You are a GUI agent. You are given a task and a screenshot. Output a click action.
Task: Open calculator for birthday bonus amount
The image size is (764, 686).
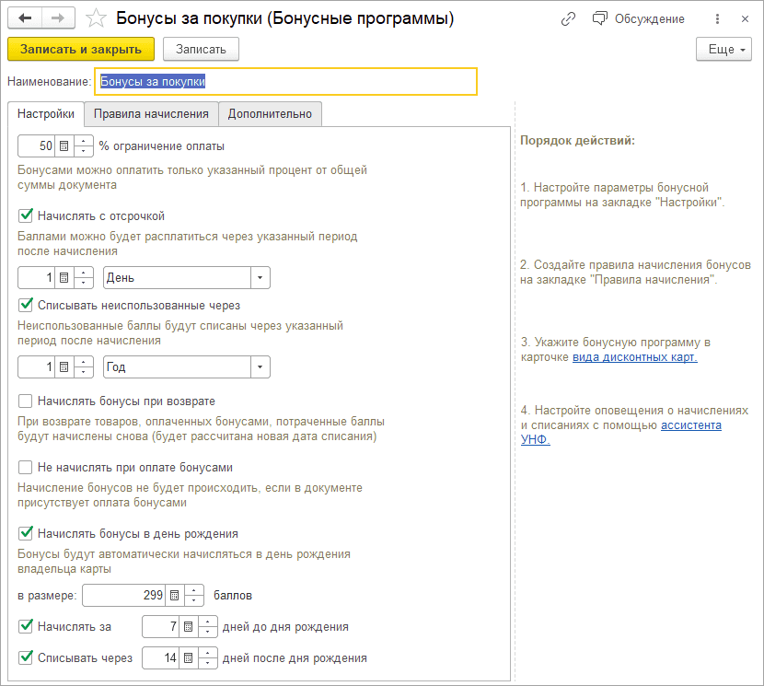175,596
